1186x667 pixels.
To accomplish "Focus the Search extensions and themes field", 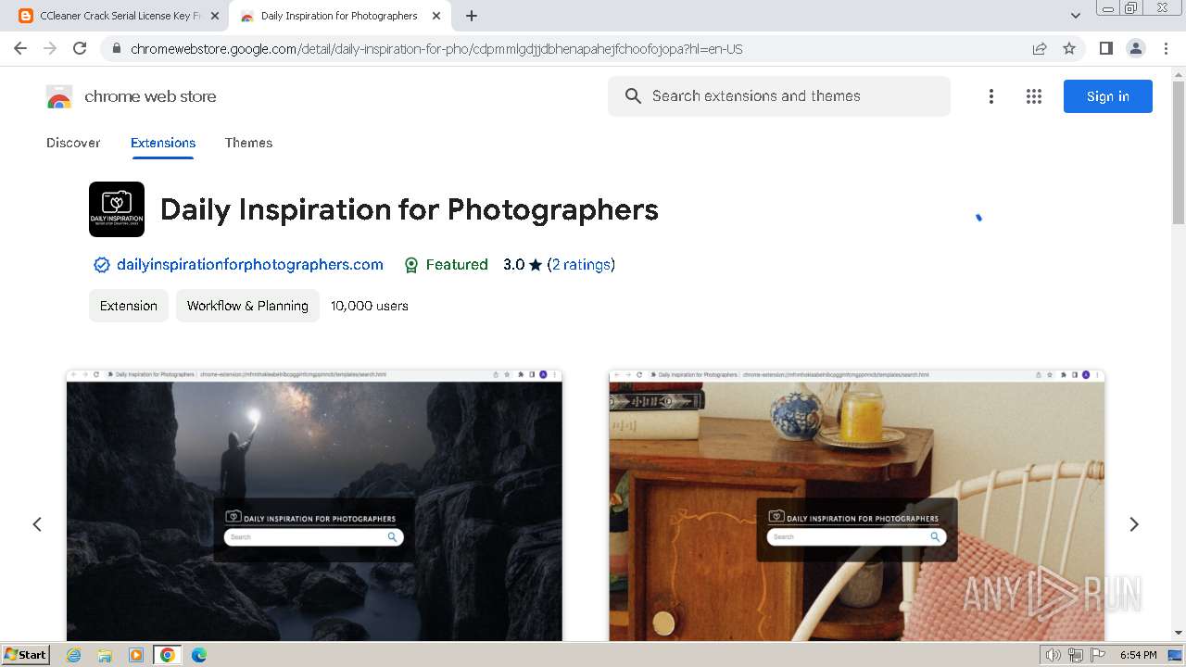I will click(x=779, y=96).
